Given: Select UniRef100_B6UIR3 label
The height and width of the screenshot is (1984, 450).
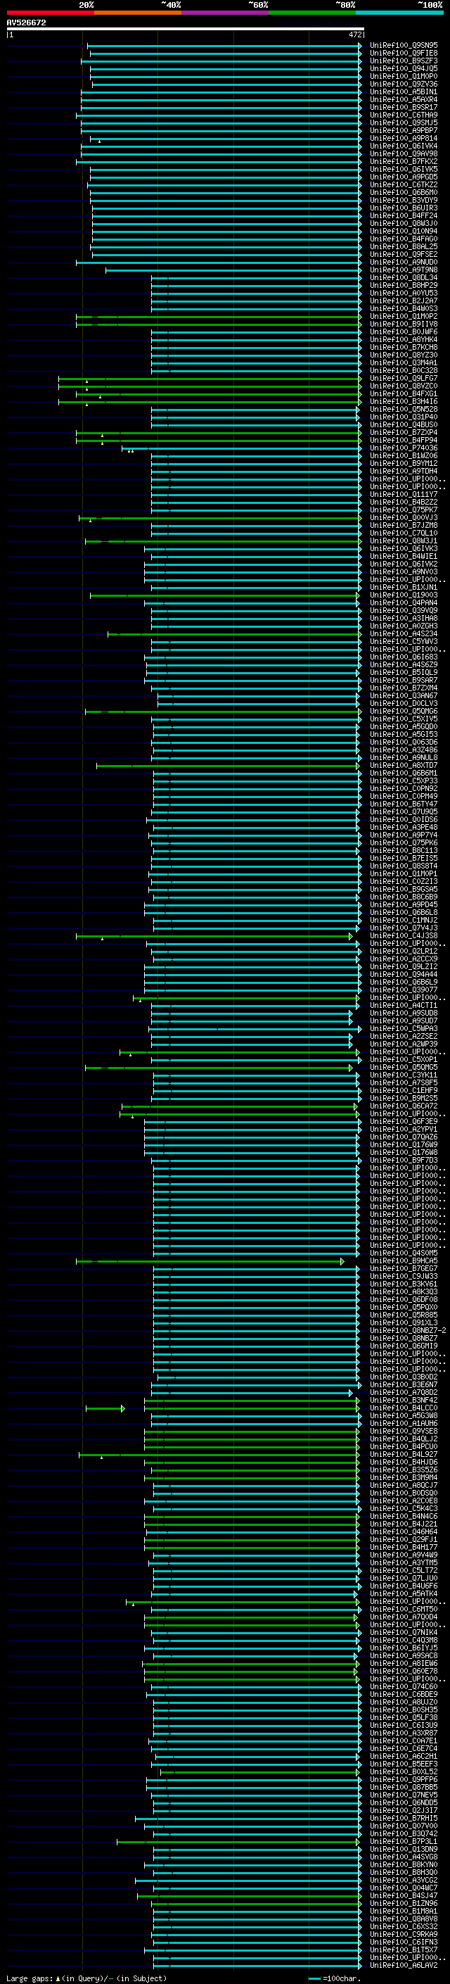Looking at the screenshot, I should click(404, 208).
